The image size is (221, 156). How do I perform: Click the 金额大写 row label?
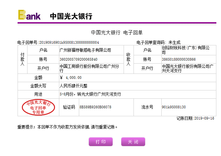click(38, 86)
